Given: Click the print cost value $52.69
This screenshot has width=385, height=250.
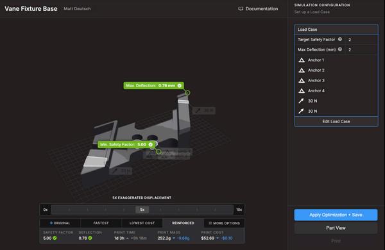Looking at the screenshot, I should tap(207, 238).
